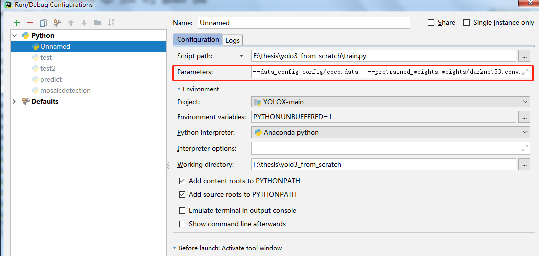Image resolution: width=539 pixels, height=256 pixels.
Task: Edit defaults with the wrench icon
Action: tap(57, 23)
